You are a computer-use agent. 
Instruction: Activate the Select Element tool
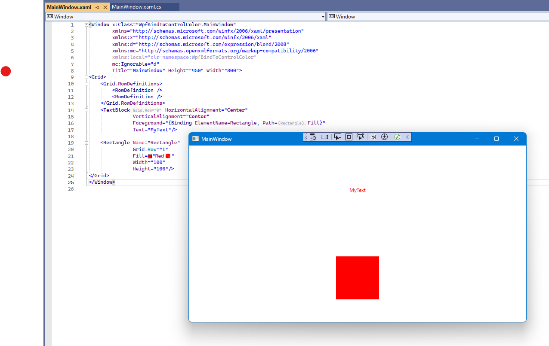tap(338, 137)
